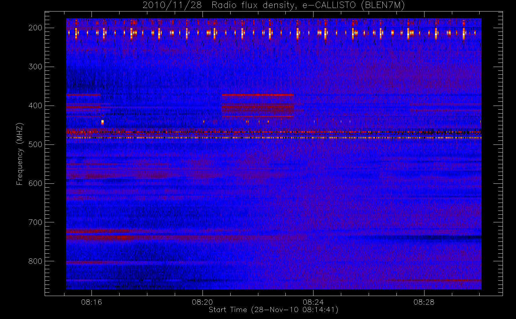516x319 pixels.
Task: Click the 400 frequency tick label
Action: (35, 106)
